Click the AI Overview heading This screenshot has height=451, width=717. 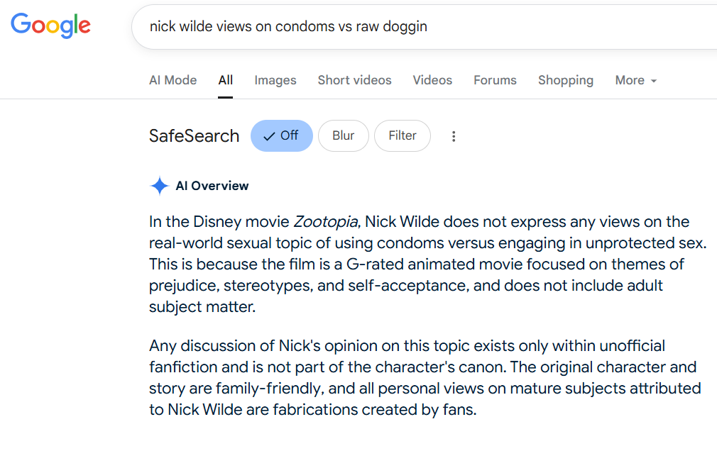point(212,186)
